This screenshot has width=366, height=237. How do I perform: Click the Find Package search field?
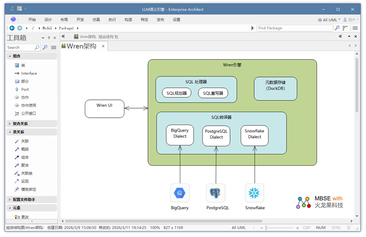pyautogui.click(x=294, y=28)
